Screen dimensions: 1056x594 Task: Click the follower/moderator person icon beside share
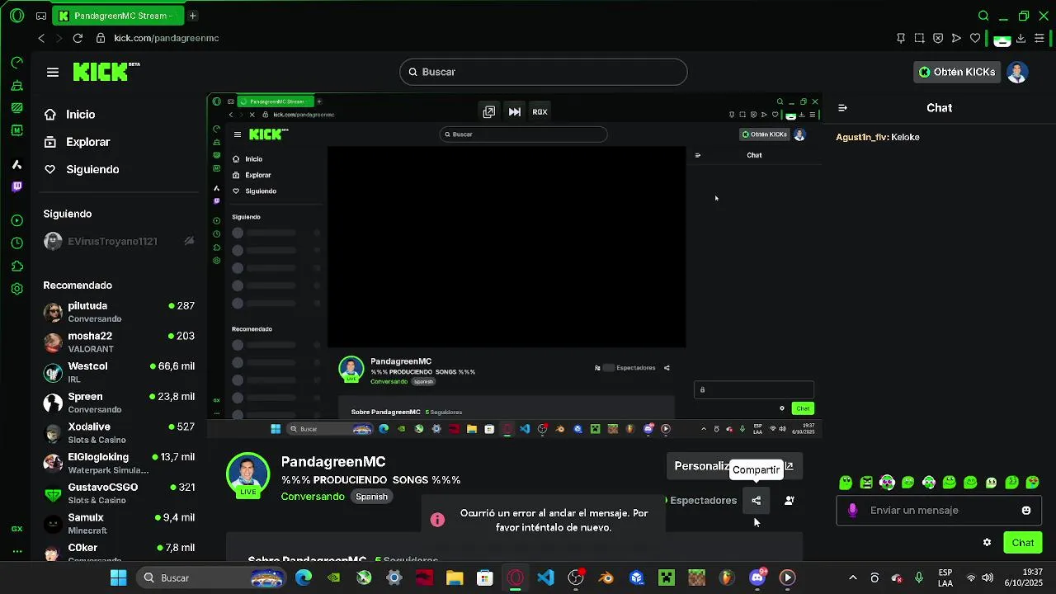click(x=789, y=500)
